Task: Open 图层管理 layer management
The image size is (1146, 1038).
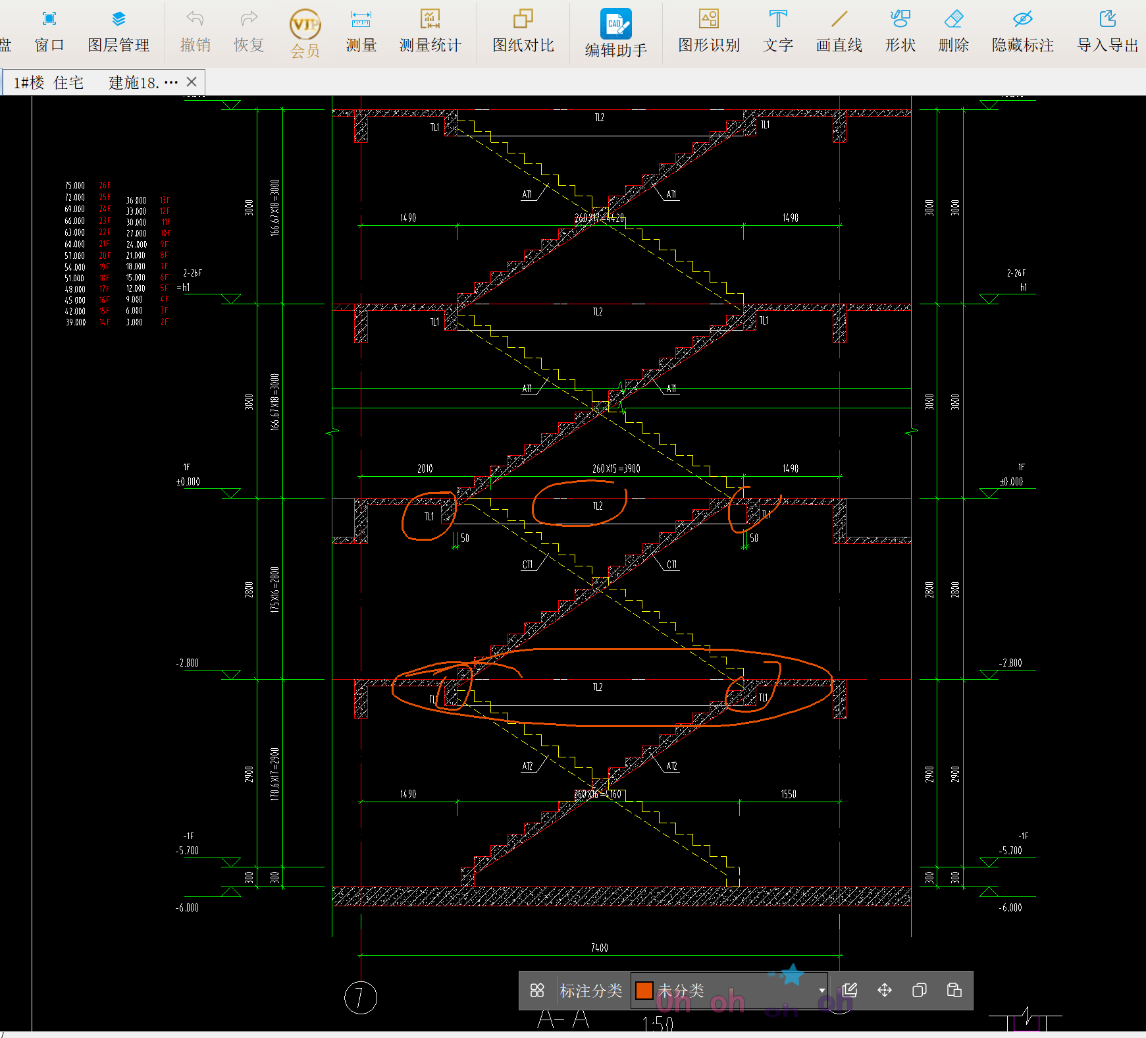Action: click(118, 31)
